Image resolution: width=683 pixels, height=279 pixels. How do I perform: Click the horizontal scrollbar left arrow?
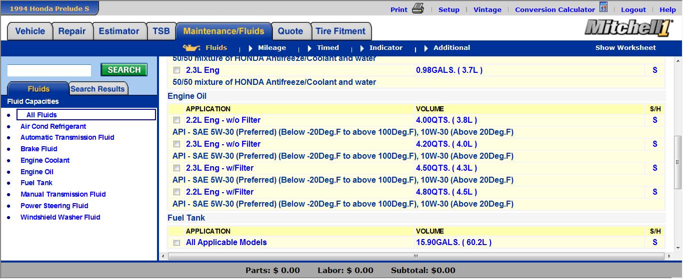162,256
